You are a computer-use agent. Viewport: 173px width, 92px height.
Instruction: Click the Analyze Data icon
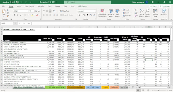(155, 11)
